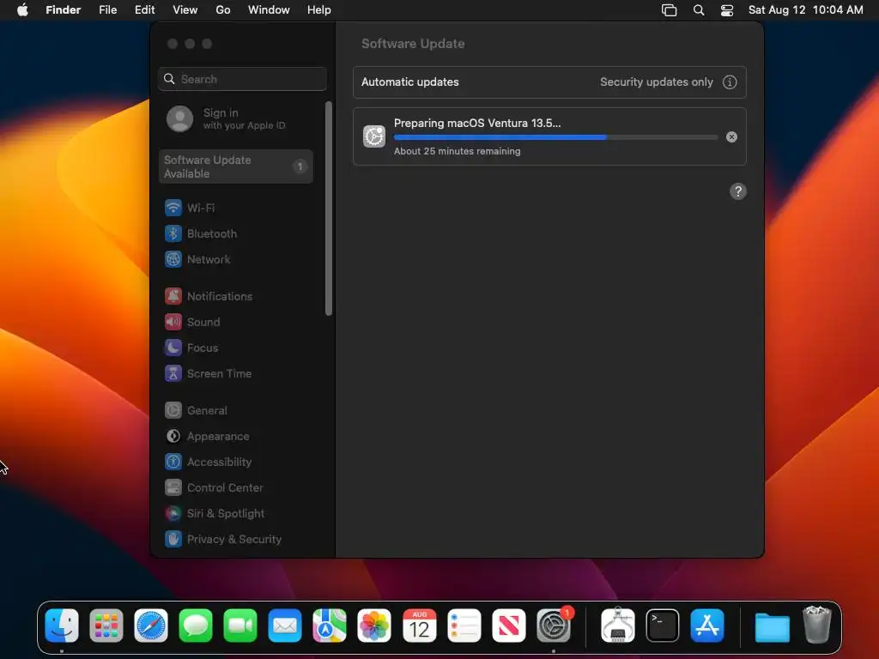Open the Window menu

pos(269,10)
